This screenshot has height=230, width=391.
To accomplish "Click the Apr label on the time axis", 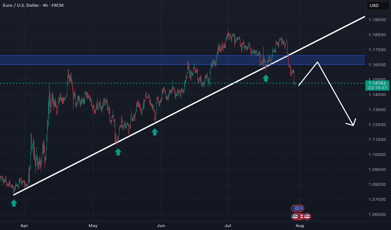I will (x=24, y=226).
